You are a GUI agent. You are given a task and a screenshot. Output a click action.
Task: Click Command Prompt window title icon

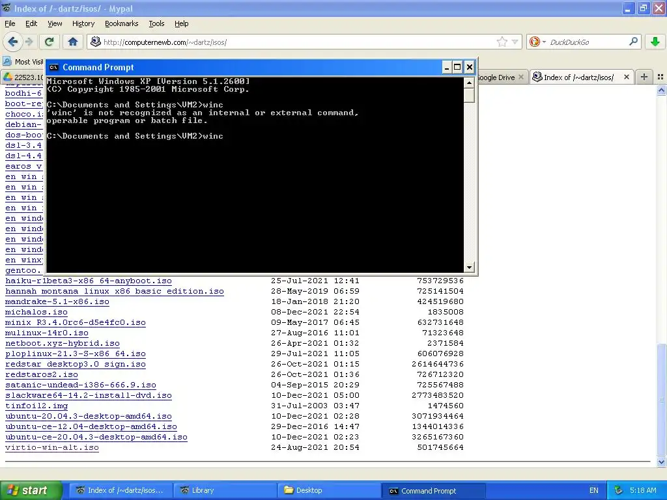pyautogui.click(x=53, y=67)
